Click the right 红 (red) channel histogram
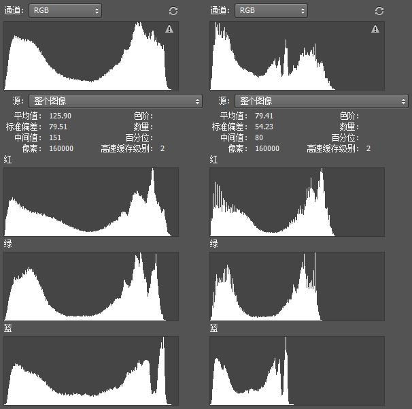412x409 pixels. [x=297, y=202]
